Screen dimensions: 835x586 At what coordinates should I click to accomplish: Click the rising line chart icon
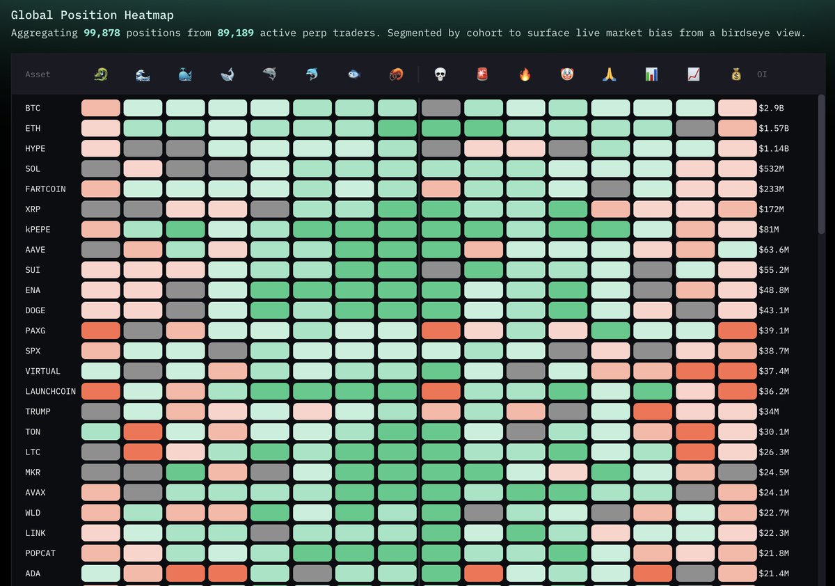point(694,74)
